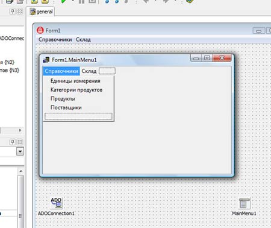Screen dimensions: 271x228
Task: Open Справочники in Form1 menu bar
Action: pos(55,40)
